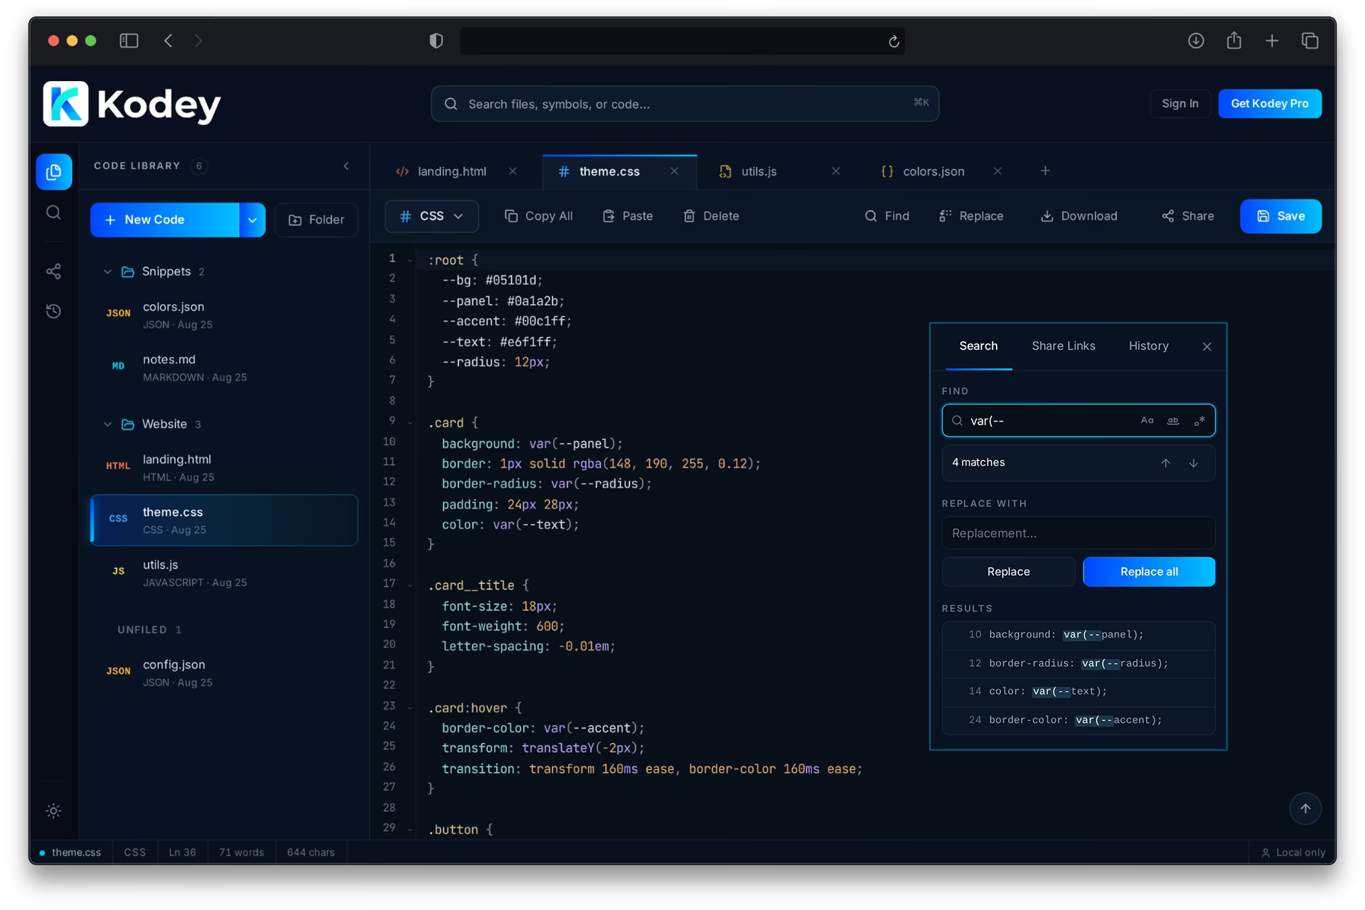Create a new Folder
1365x910 pixels.
316,220
